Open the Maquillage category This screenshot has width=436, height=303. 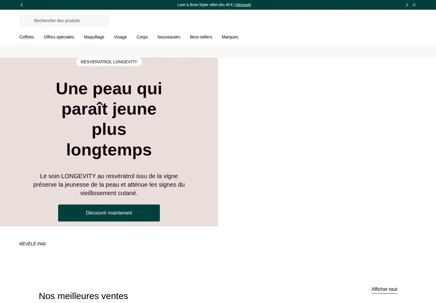click(94, 37)
